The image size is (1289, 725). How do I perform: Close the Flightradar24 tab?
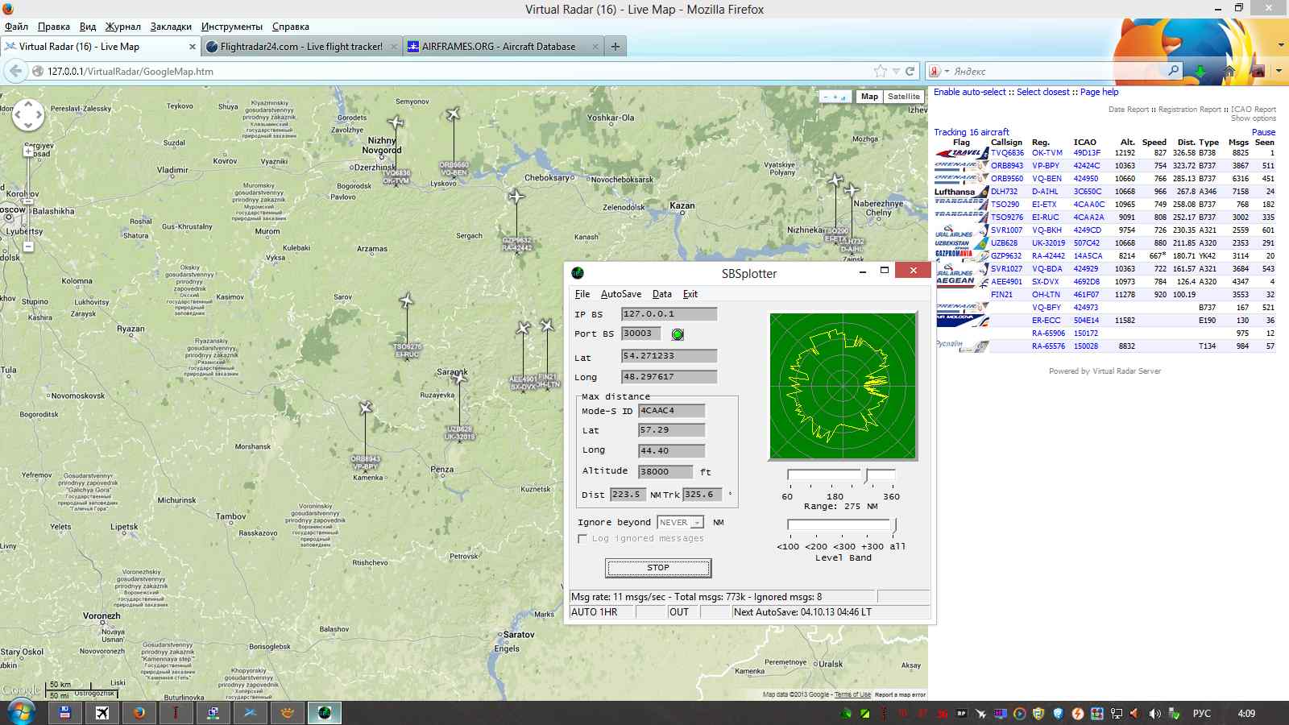coord(394,47)
